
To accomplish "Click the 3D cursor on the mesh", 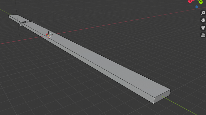I will [x=49, y=35].
